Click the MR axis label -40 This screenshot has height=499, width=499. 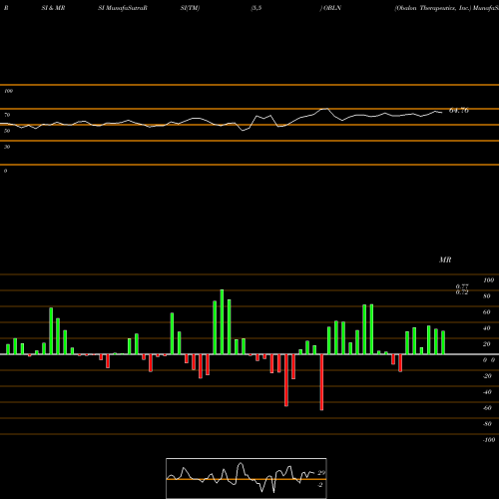487,392
